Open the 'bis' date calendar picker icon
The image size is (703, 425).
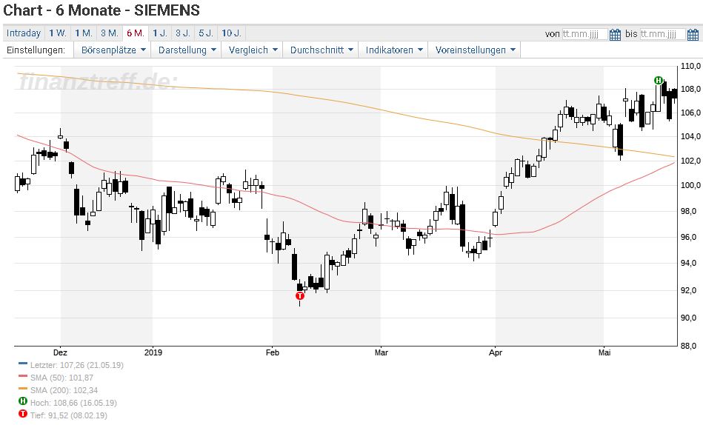693,34
